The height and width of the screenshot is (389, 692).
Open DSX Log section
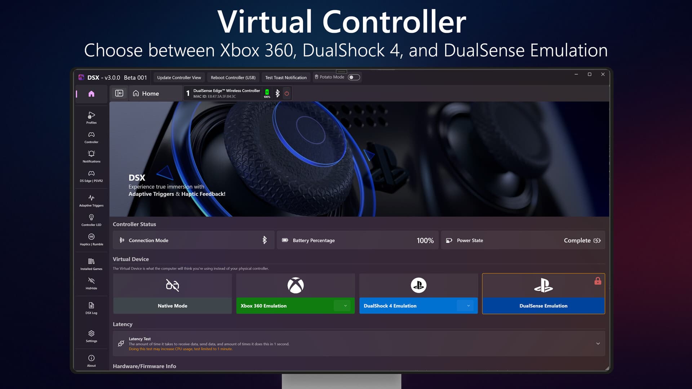(x=91, y=308)
